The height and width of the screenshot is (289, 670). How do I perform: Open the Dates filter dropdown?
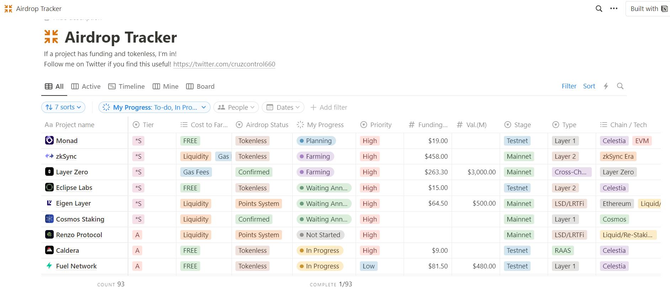click(x=283, y=107)
